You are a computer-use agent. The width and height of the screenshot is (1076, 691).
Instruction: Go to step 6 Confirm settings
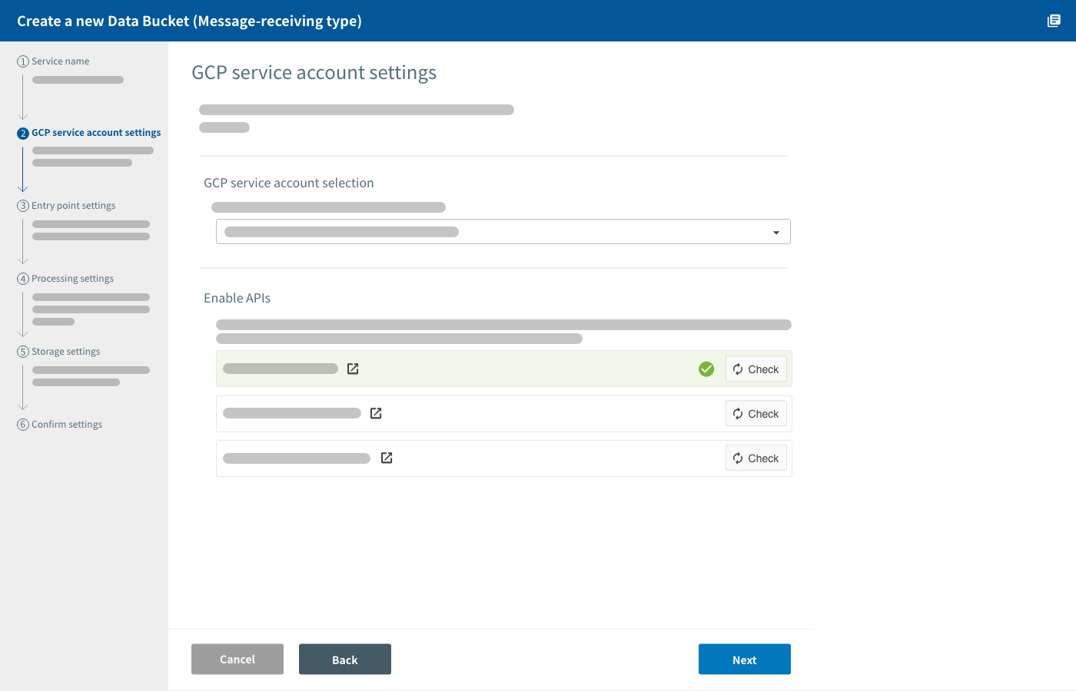pos(59,425)
